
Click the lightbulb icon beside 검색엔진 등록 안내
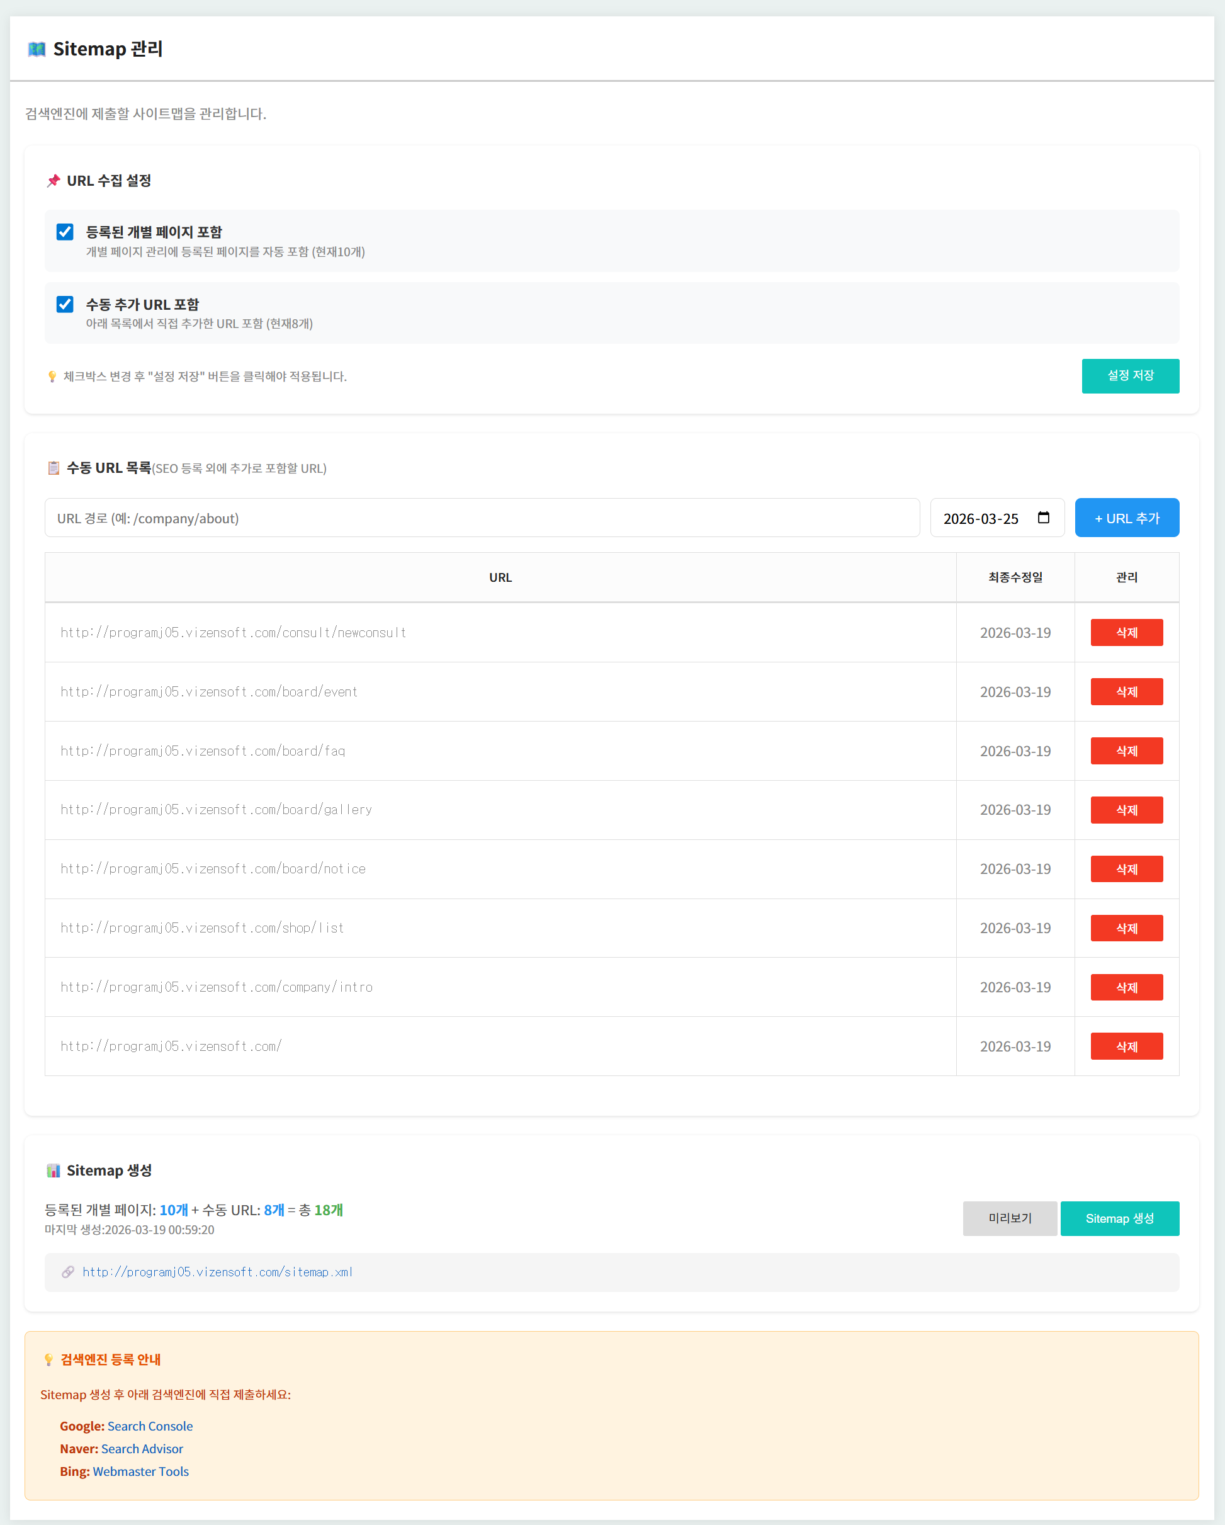coord(49,1359)
